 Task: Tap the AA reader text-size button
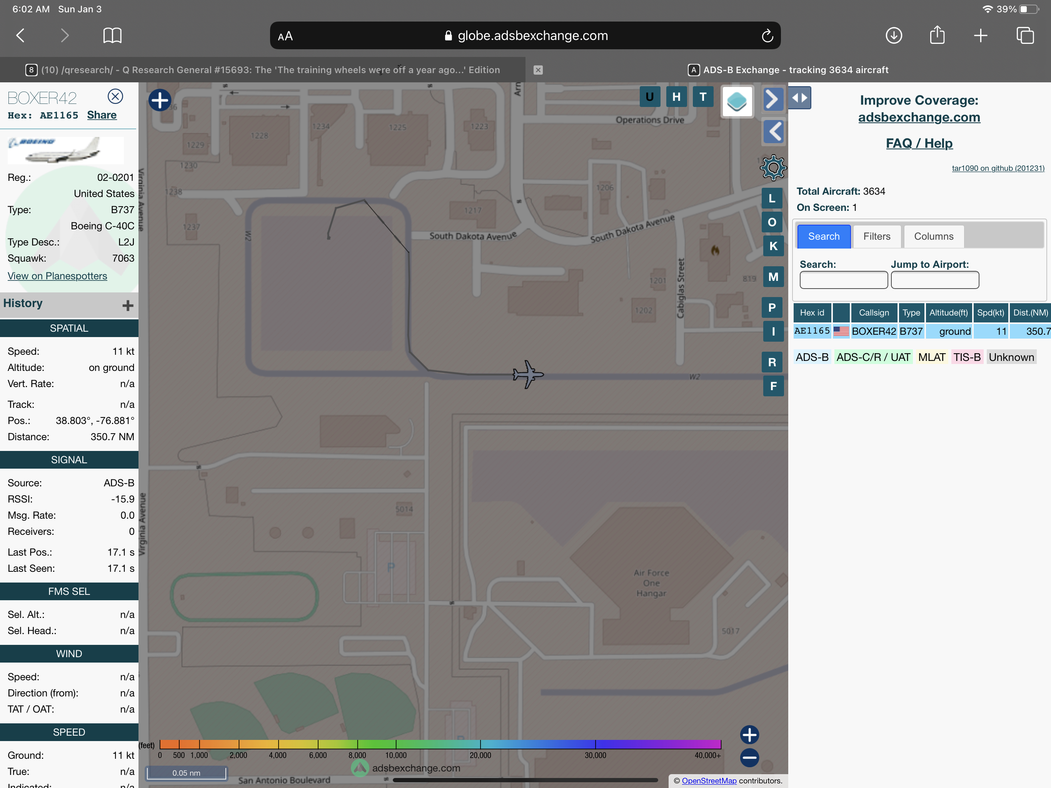pos(285,36)
